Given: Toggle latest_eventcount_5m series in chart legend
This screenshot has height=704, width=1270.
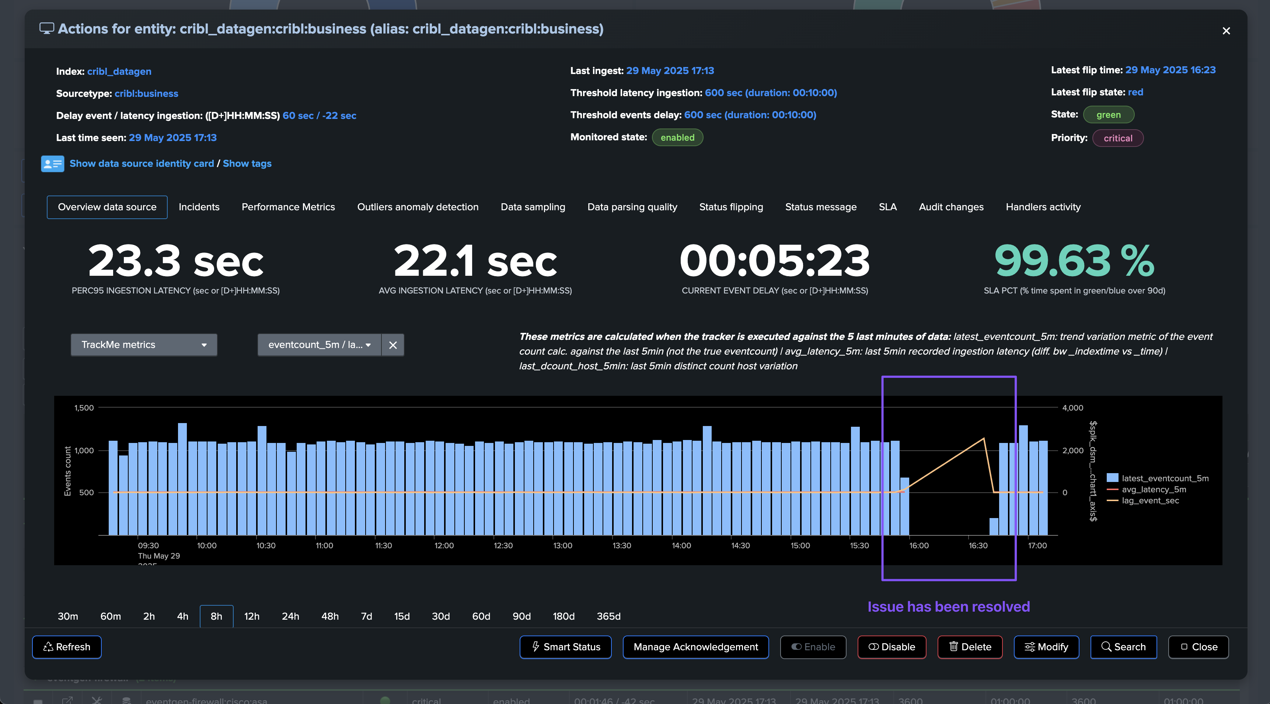Looking at the screenshot, I should point(1165,478).
